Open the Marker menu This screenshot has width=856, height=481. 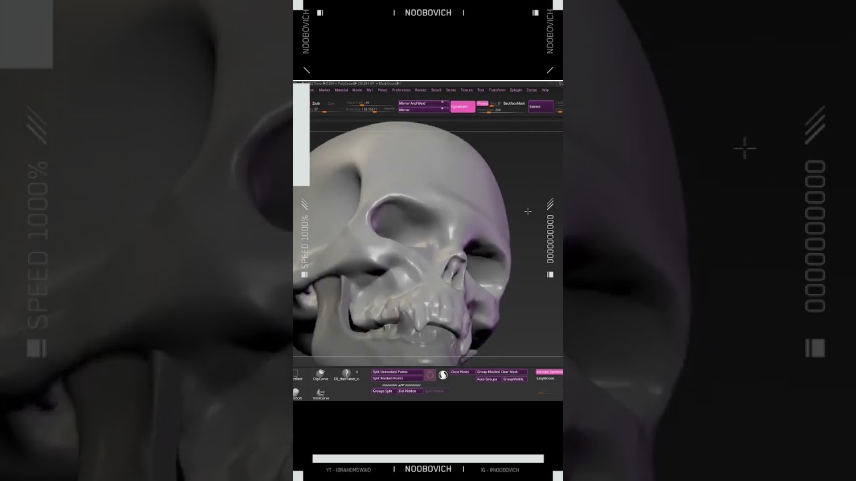coord(324,90)
